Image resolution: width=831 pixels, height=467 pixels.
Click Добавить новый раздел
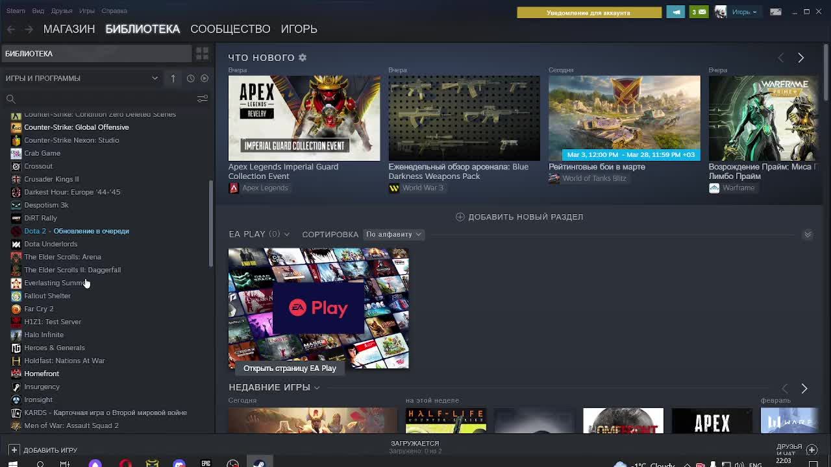(x=519, y=217)
